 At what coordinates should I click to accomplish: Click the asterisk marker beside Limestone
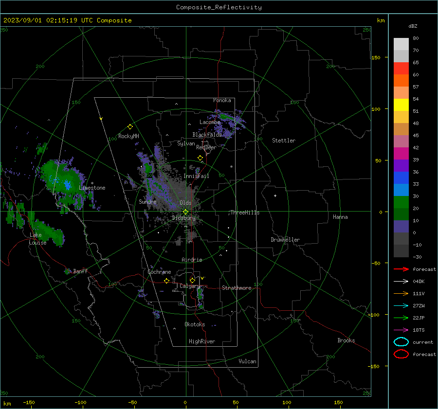(x=92, y=183)
